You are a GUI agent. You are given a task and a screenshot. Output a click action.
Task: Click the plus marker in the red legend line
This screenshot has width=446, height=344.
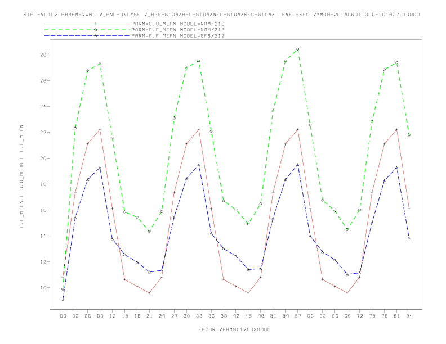coord(96,24)
